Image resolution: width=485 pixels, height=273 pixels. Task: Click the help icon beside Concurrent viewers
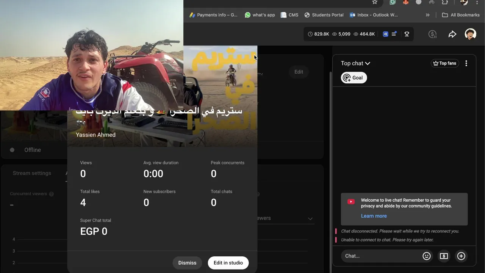tap(51, 194)
